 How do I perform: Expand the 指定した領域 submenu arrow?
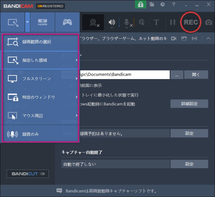76,60
